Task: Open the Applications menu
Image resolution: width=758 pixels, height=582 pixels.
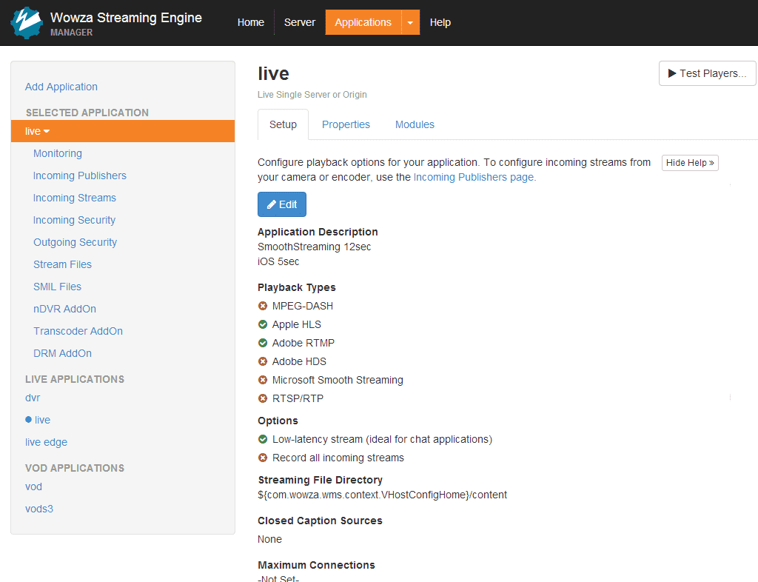Action: [363, 22]
